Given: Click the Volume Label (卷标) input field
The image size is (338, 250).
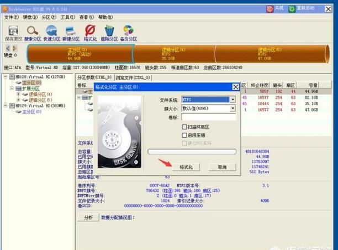Looking at the screenshot, I should click(x=208, y=117).
